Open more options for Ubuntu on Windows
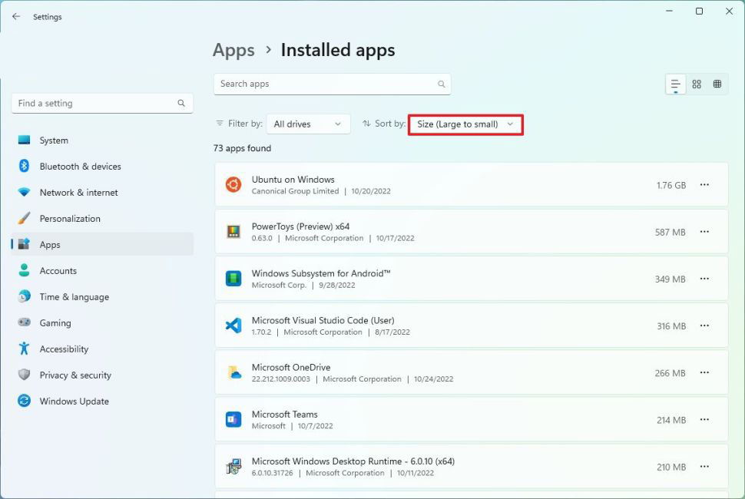Image resolution: width=745 pixels, height=499 pixels. (x=704, y=185)
